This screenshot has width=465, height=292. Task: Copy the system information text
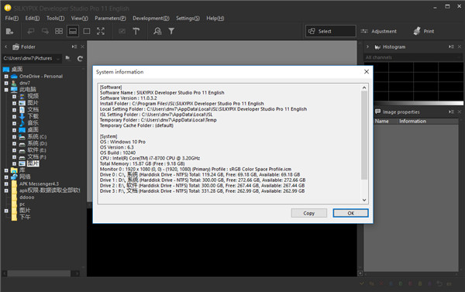click(x=308, y=213)
